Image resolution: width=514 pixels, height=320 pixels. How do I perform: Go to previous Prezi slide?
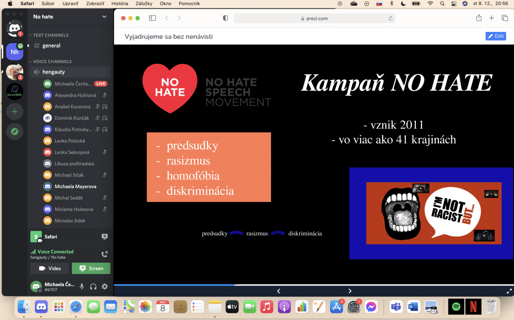pos(278,291)
